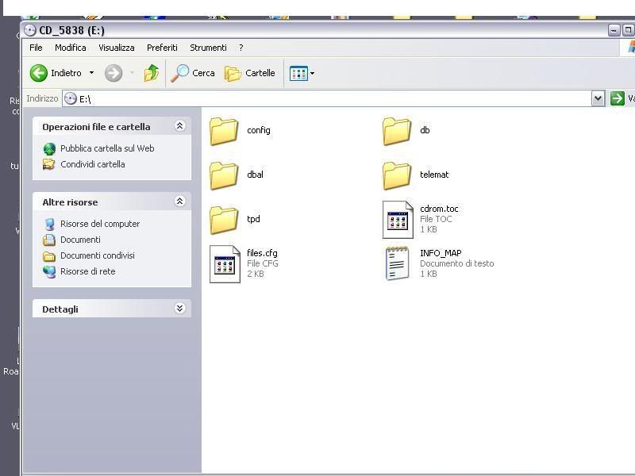Open the Indietro history dropdown arrow

coord(91,73)
